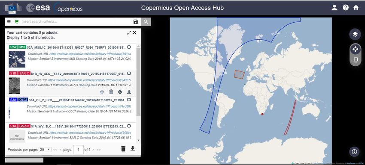Expand the cart panel to full size
365x165 pixels.
tap(129, 33)
